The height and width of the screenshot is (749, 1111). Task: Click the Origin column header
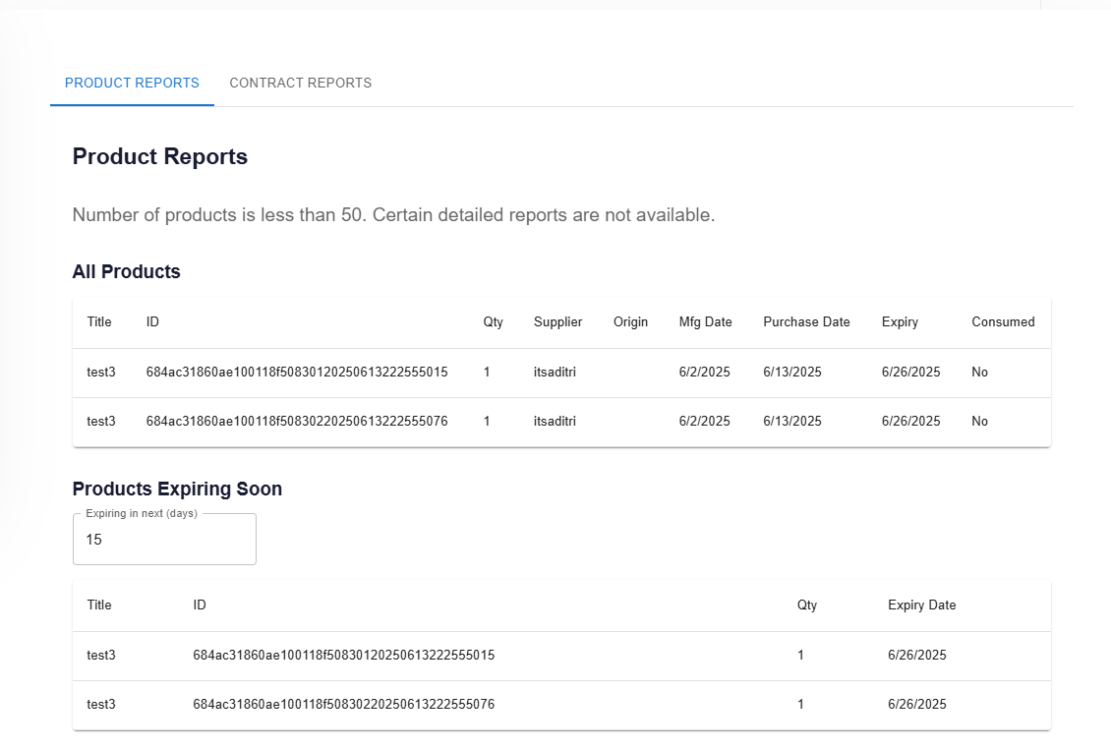tap(630, 321)
